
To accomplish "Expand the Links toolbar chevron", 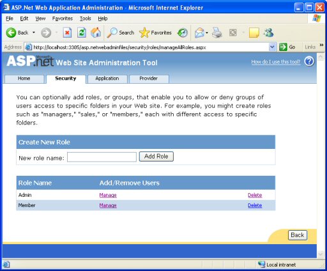I will pos(321,45).
